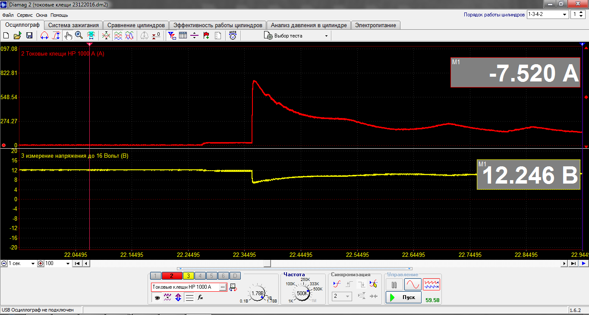Viewport: 589px width, 315px height.
Task: Click the fit-signal stretch tool icon
Action: pyautogui.click(x=91, y=36)
